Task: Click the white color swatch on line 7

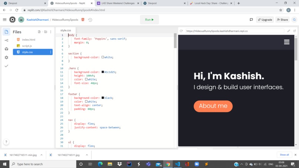Action: point(103,57)
